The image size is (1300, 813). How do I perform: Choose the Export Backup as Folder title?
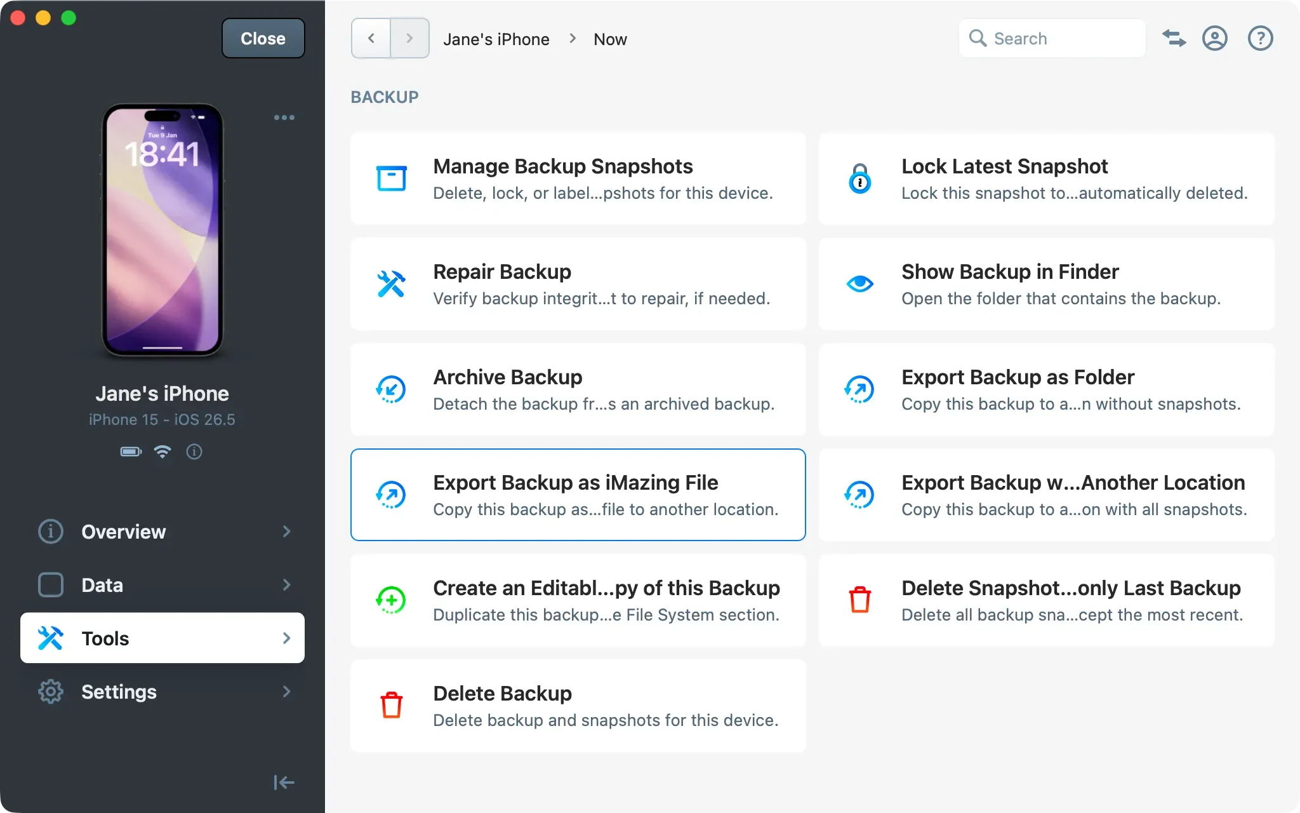click(x=1018, y=377)
